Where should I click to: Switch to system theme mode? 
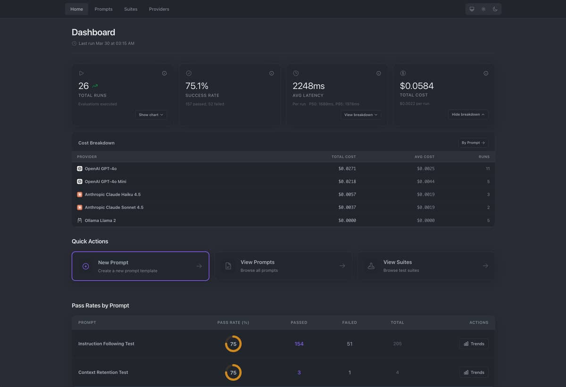coord(472,9)
